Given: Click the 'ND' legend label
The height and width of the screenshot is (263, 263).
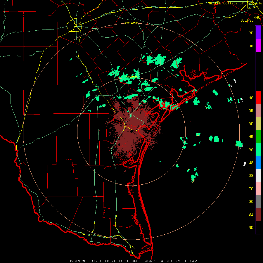Looking at the screenshot, I should click(251, 228).
